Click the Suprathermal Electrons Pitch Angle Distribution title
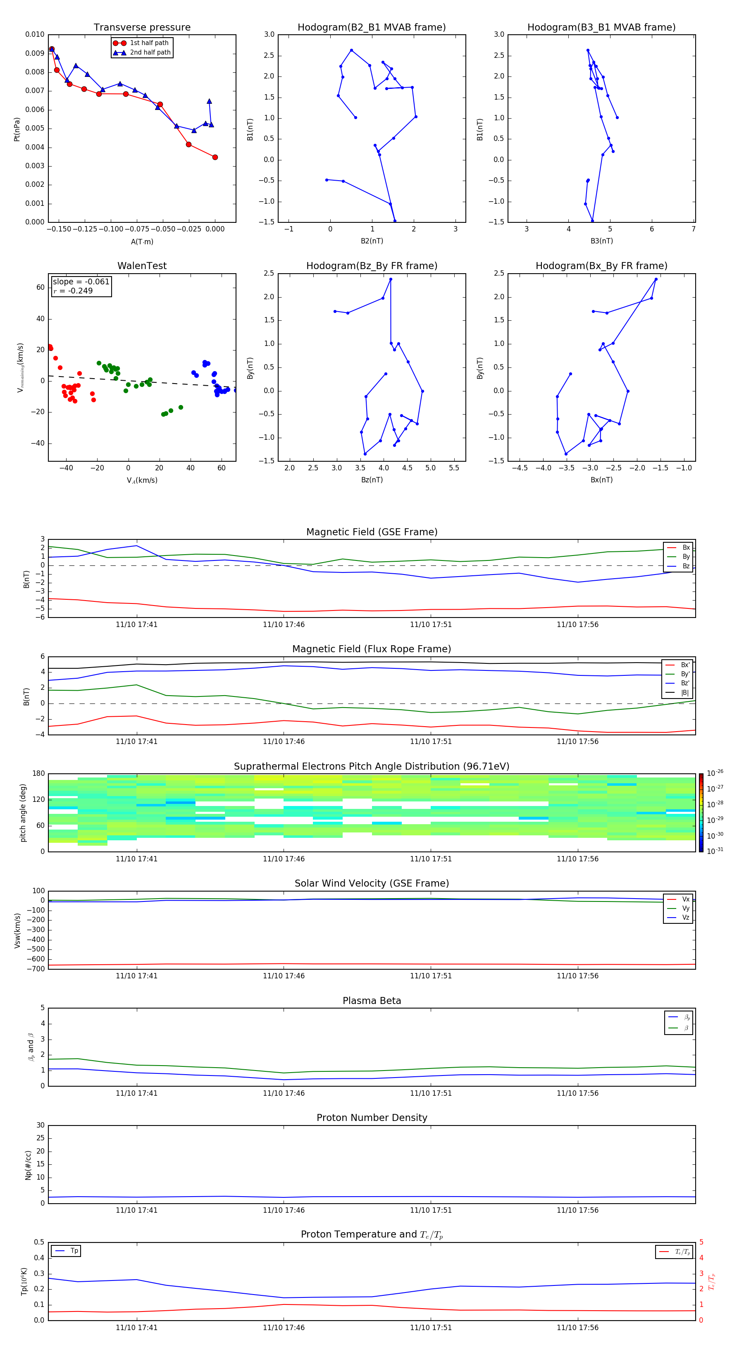 point(372,767)
